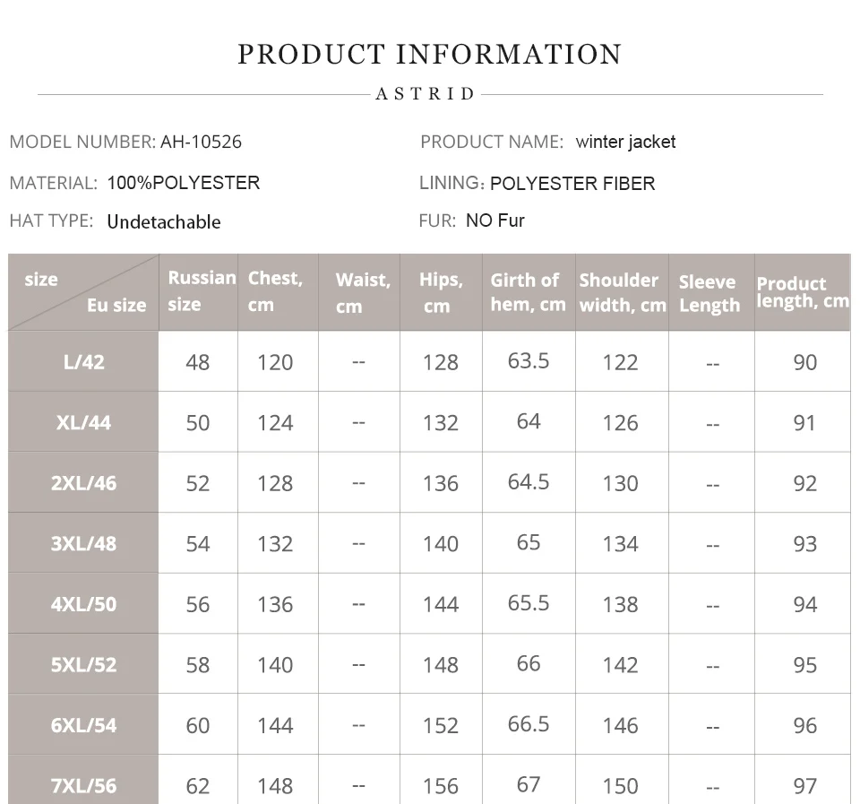Click the Sleeve Length column header
860x804 pixels.
point(711,292)
